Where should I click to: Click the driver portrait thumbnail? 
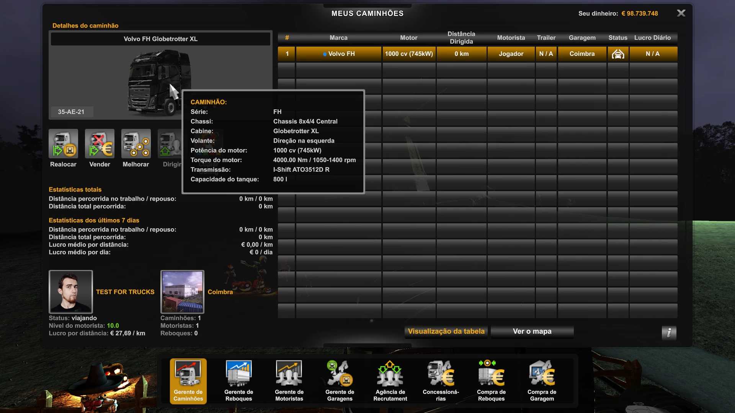pos(71,291)
